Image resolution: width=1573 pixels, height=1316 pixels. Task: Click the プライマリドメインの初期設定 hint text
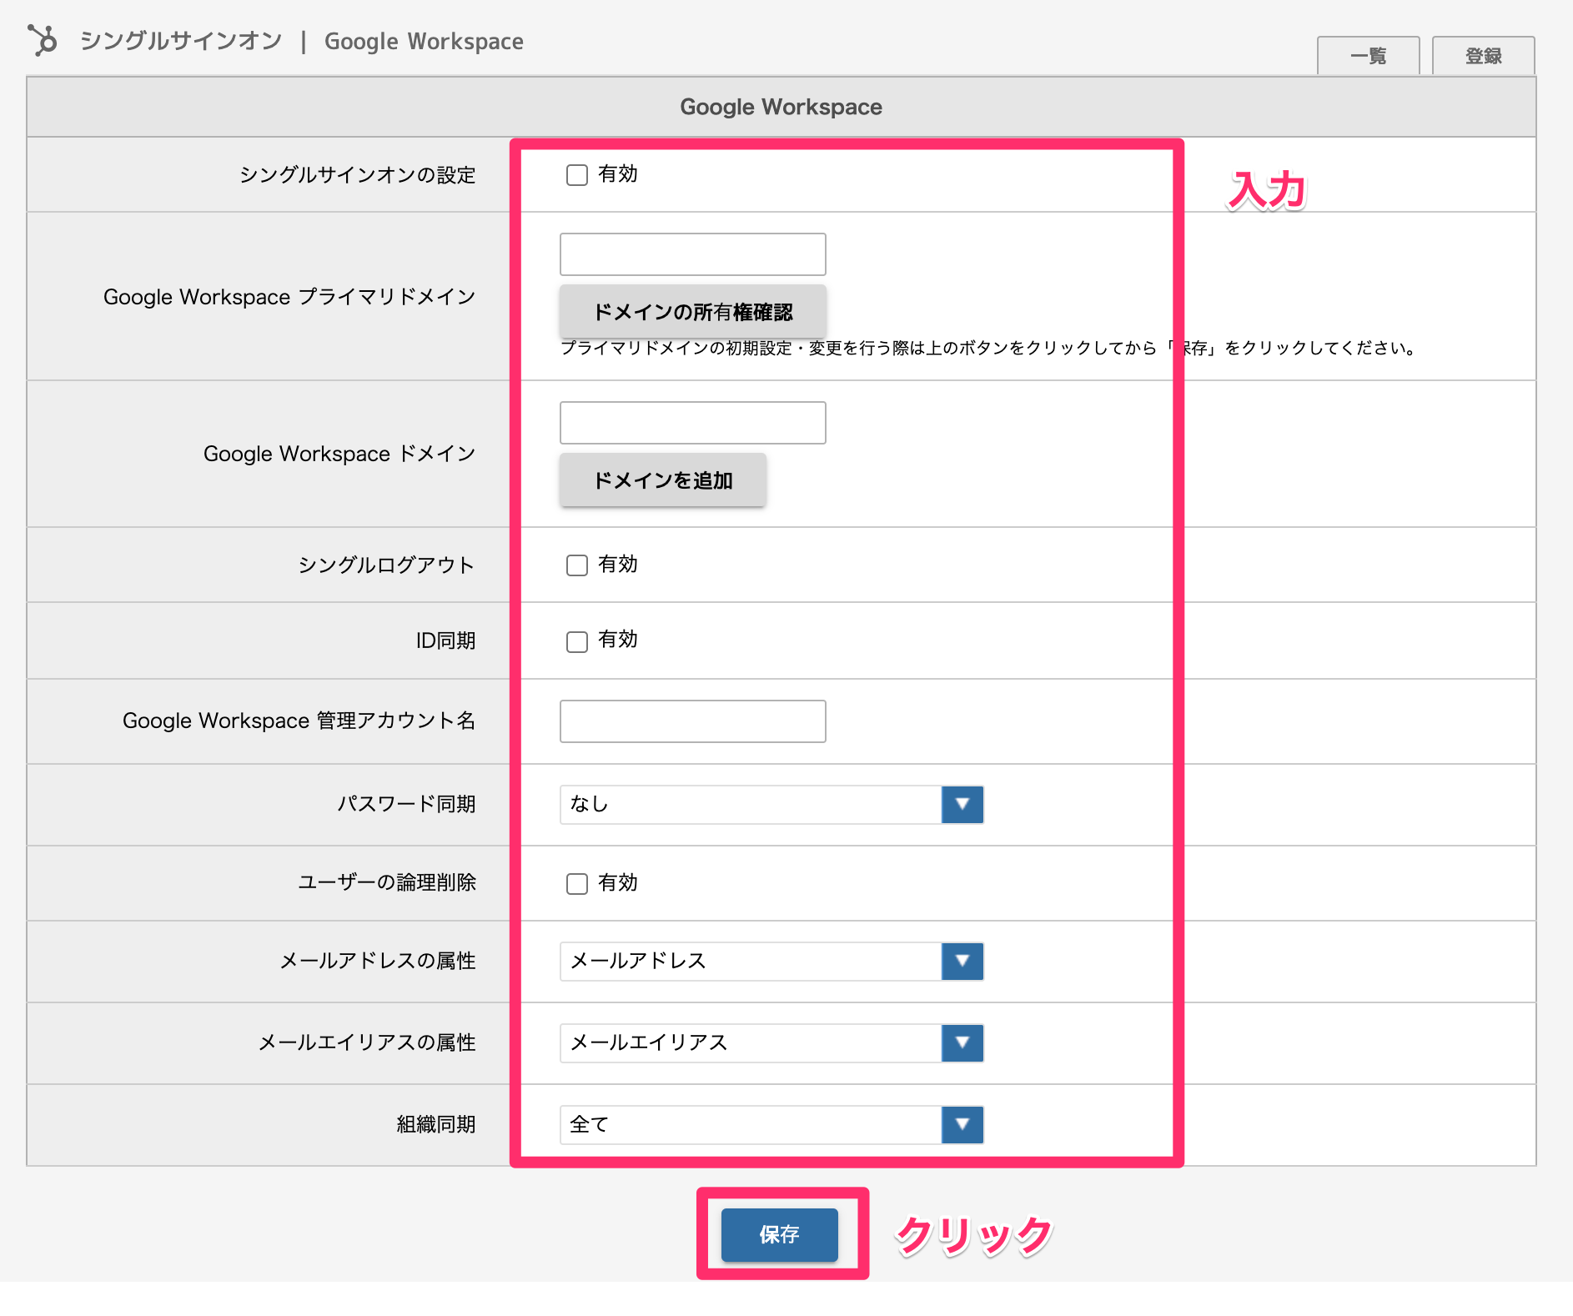coord(988,348)
